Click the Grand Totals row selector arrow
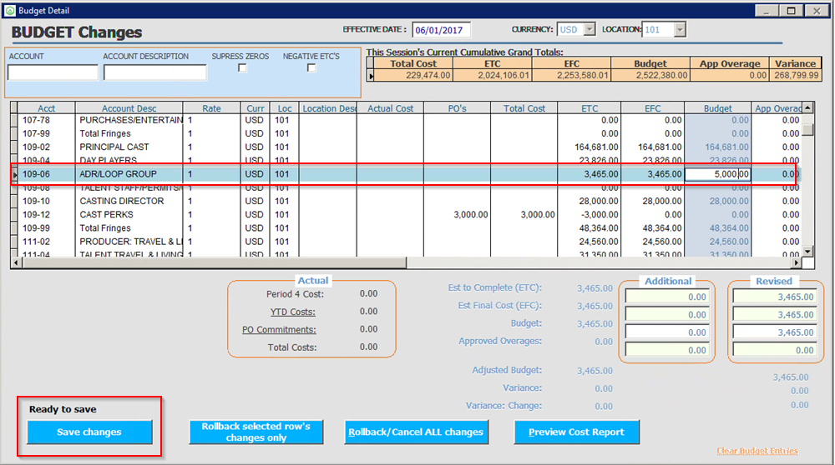The width and height of the screenshot is (835, 465). tap(371, 76)
